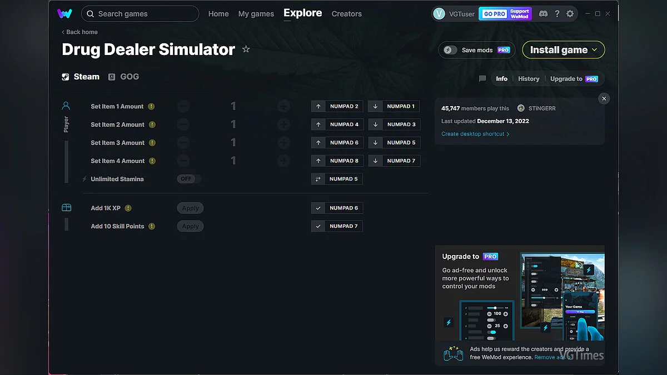Open the Discord icon in the header

click(x=543, y=14)
